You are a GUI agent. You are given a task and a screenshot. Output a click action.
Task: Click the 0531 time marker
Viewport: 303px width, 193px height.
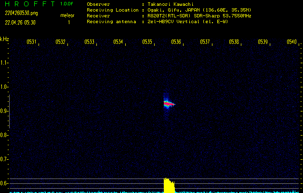tap(31, 42)
